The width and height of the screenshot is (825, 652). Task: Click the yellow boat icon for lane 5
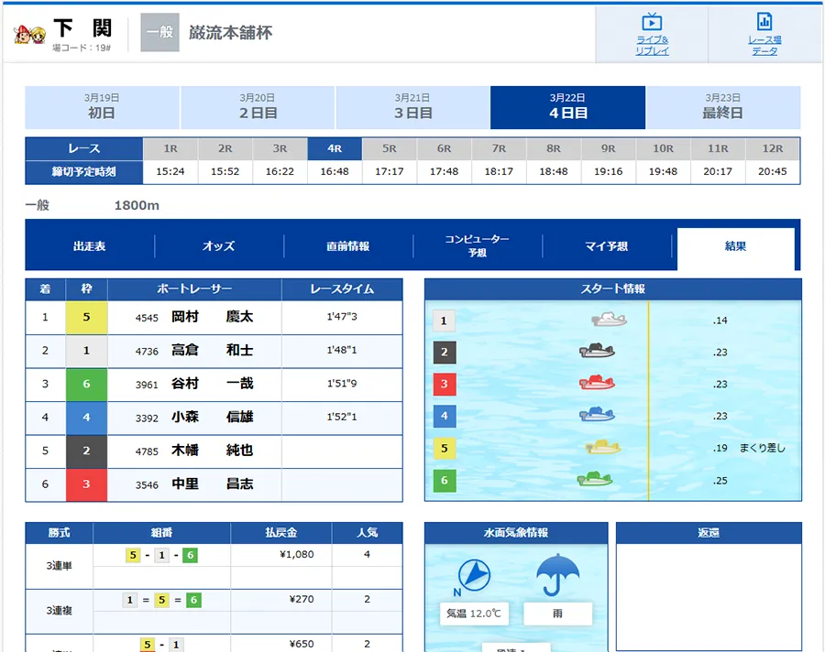tap(603, 448)
